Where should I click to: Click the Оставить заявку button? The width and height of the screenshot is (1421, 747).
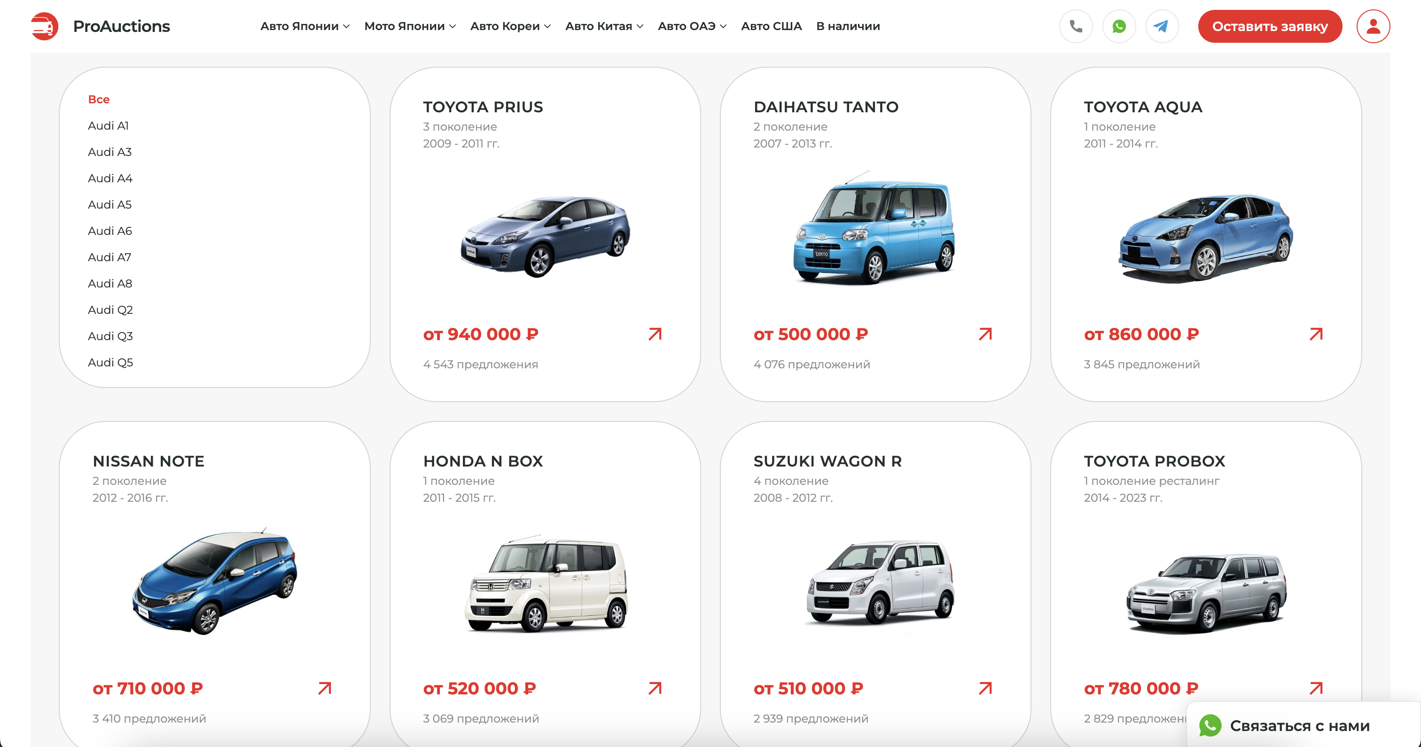point(1270,26)
